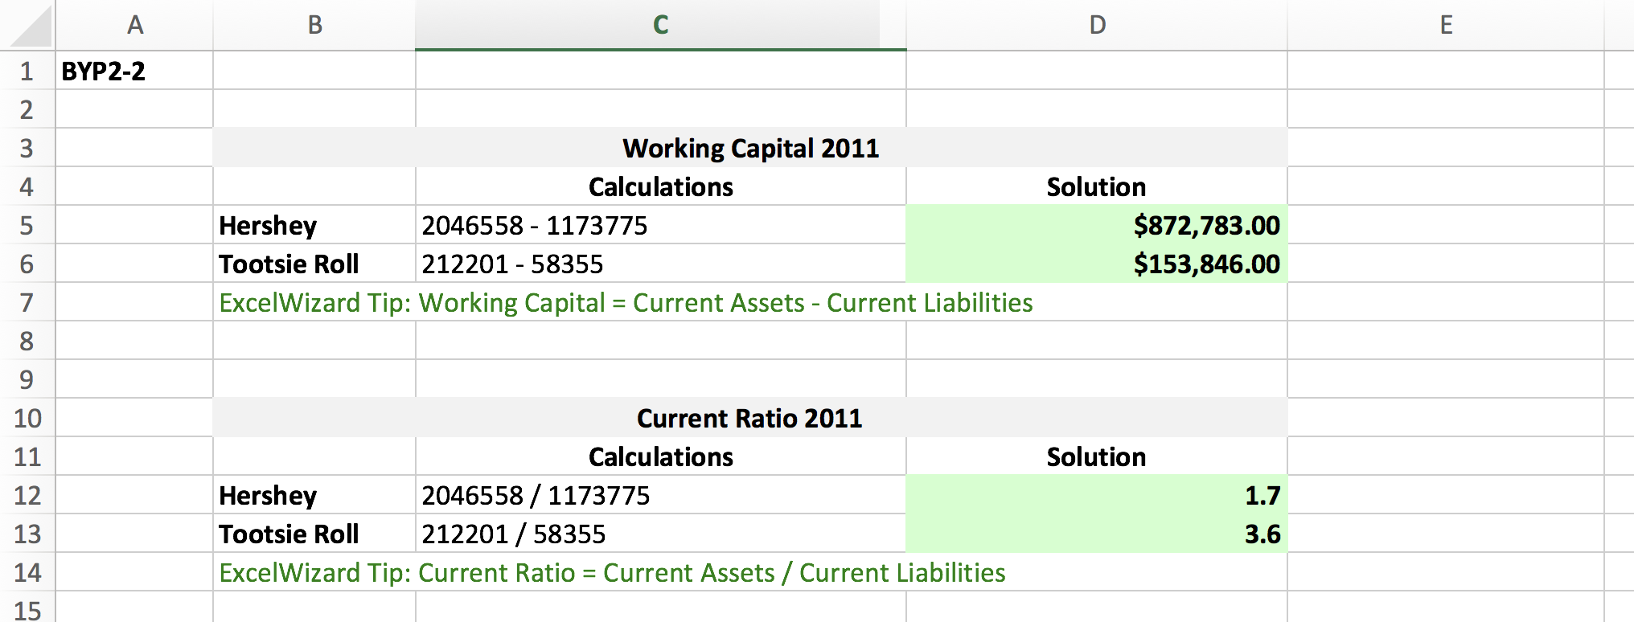The height and width of the screenshot is (622, 1634).
Task: Select row 9 header
Action: [27, 379]
